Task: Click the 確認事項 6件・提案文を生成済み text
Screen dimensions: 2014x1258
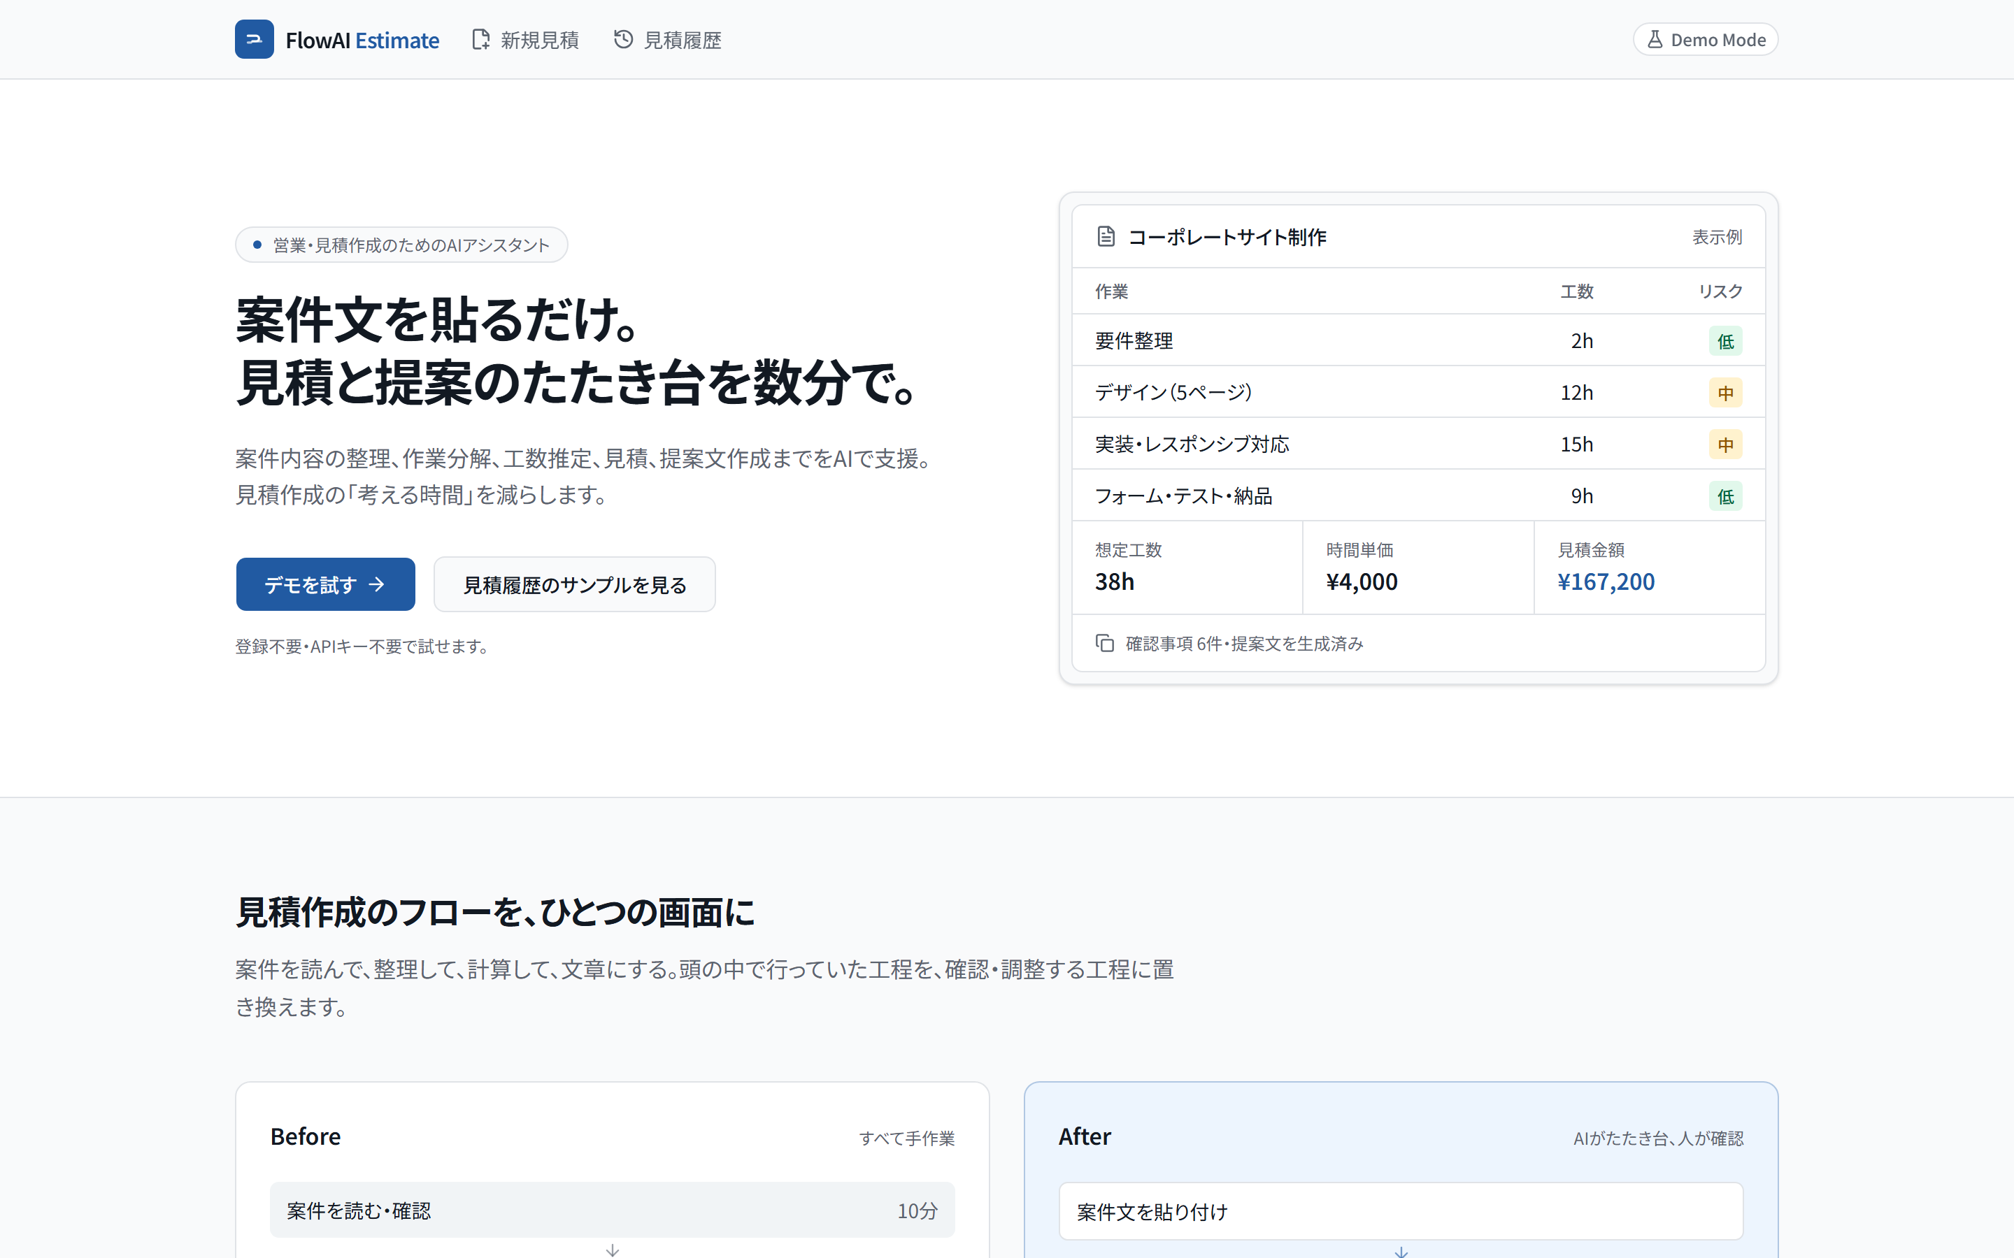Action: click(1244, 643)
